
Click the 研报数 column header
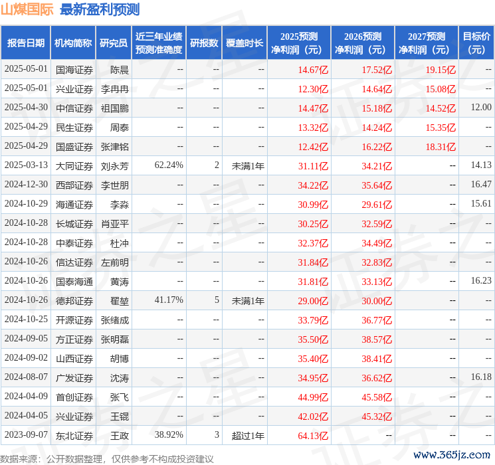pos(204,43)
